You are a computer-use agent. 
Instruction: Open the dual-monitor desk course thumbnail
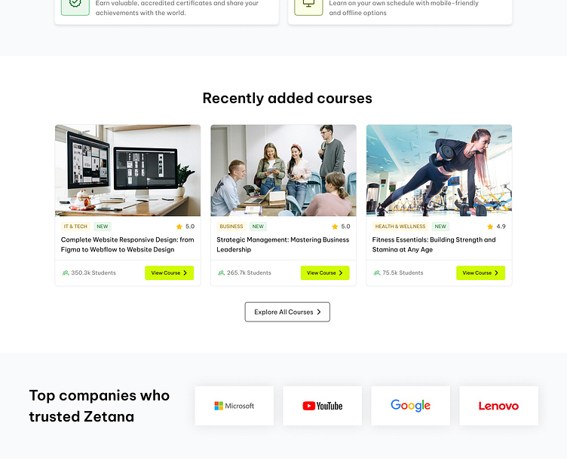pos(127,170)
